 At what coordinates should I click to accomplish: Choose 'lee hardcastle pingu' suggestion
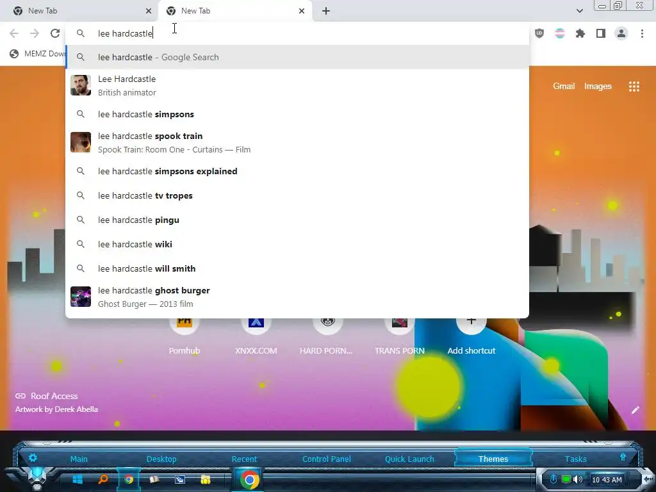click(297, 220)
